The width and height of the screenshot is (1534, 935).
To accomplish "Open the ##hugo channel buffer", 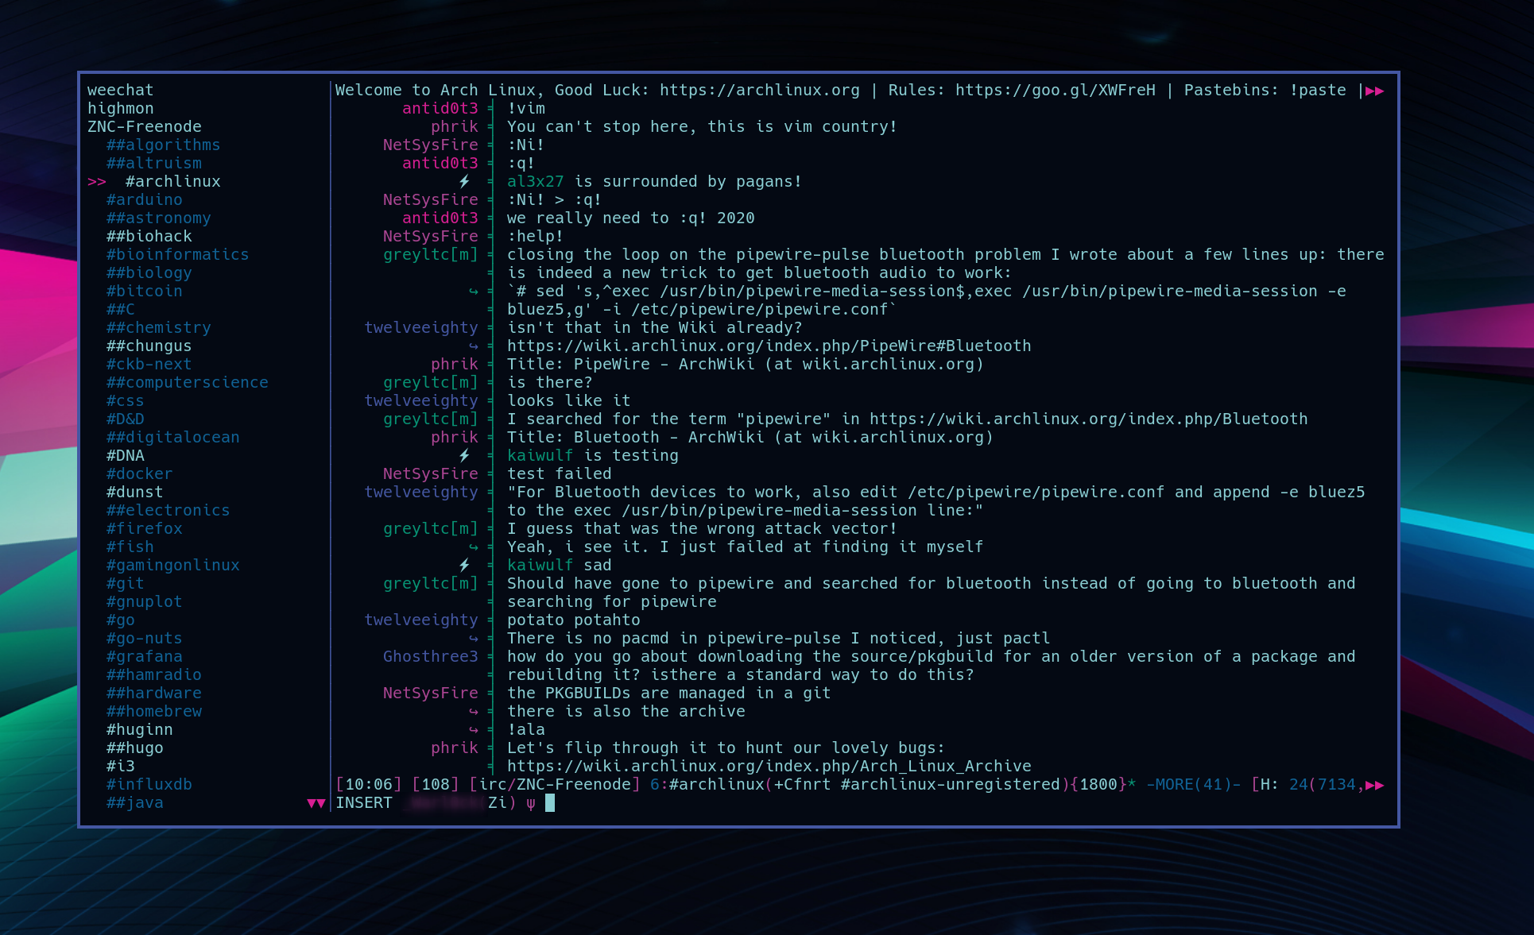I will point(134,748).
